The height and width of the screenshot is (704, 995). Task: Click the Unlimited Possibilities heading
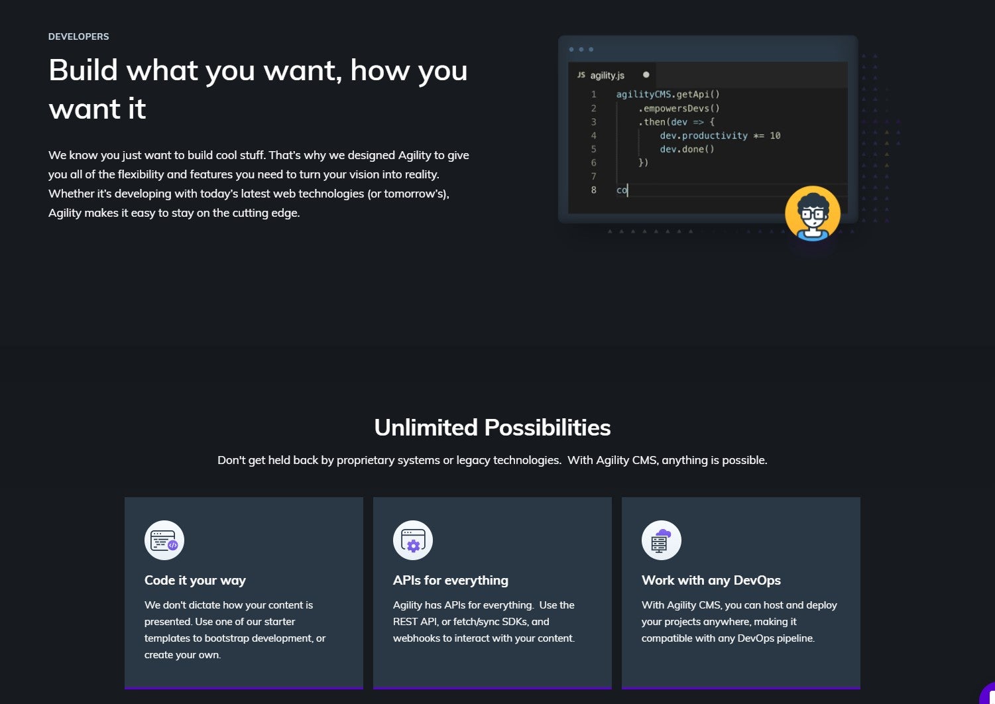pyautogui.click(x=493, y=428)
